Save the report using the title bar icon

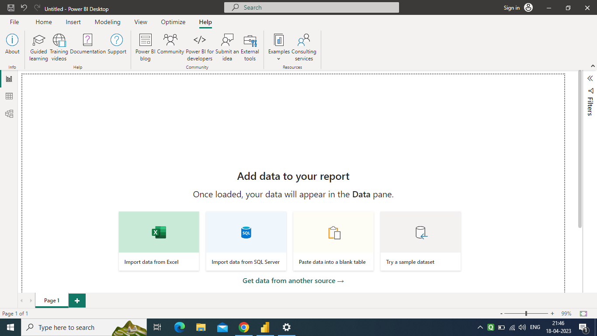coord(11,8)
